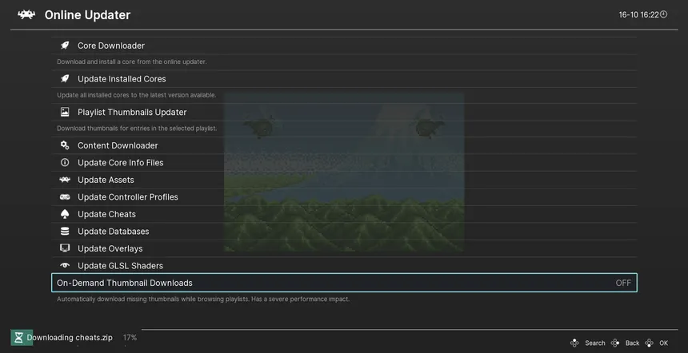This screenshot has width=688, height=353.
Task: Click the Playlist Thumbnails Updater image icon
Action: pyautogui.click(x=65, y=113)
